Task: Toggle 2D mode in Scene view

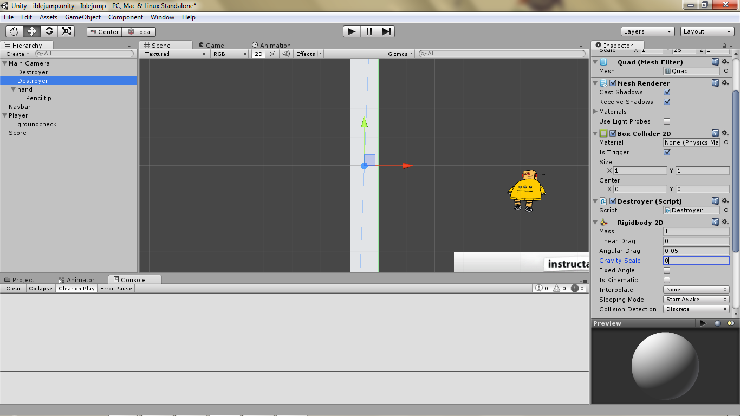Action: click(258, 54)
